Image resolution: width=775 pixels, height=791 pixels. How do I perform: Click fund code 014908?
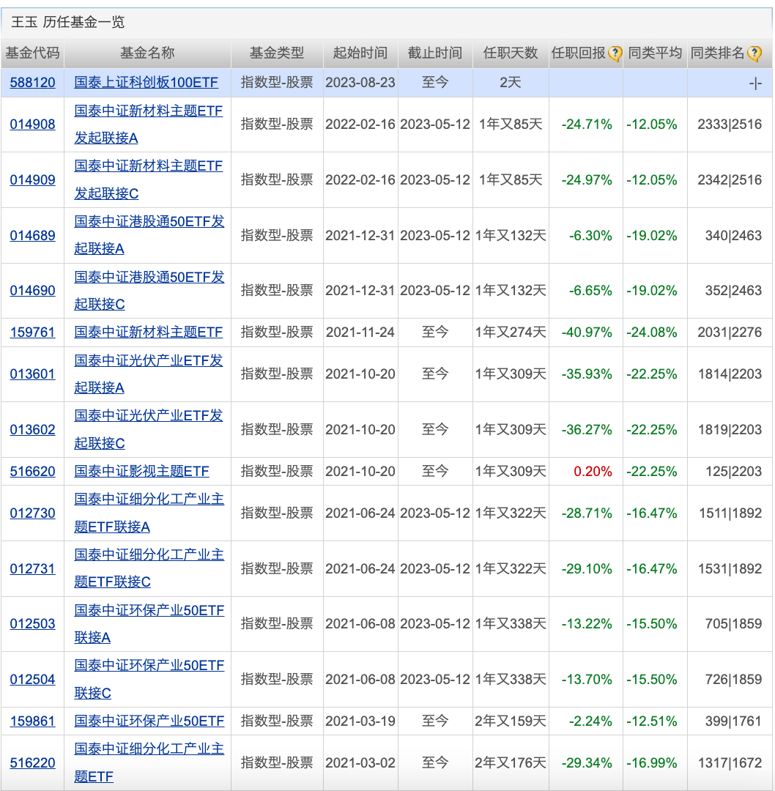pos(32,125)
